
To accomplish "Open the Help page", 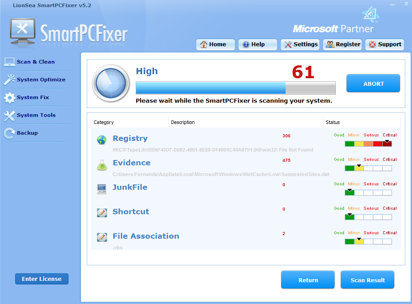I will point(258,44).
